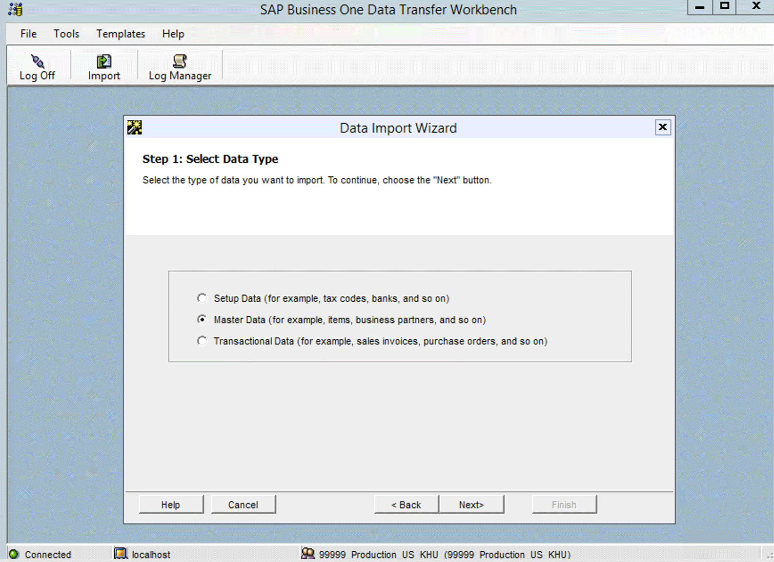
Task: Click the 'Connected' status text
Action: coord(48,554)
